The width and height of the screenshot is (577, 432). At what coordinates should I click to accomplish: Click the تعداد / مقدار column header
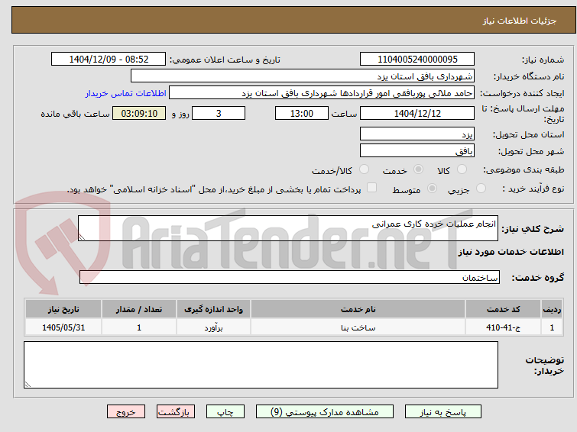coord(139,309)
